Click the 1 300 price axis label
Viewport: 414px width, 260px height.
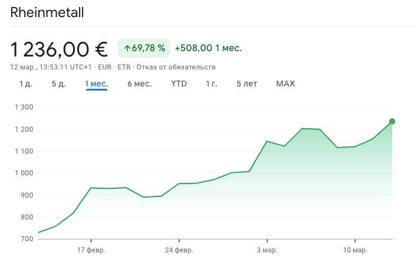click(24, 107)
